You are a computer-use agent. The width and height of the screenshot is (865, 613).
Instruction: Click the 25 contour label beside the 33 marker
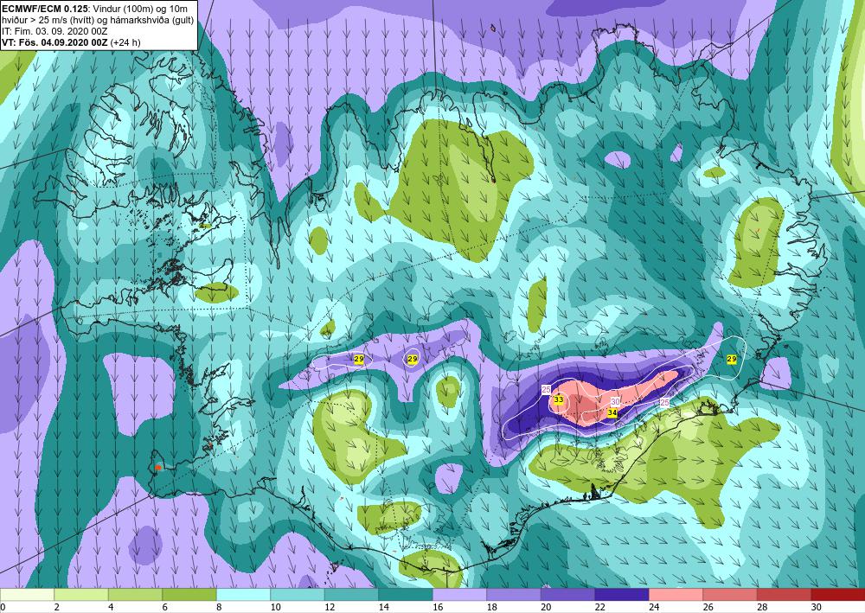[546, 390]
